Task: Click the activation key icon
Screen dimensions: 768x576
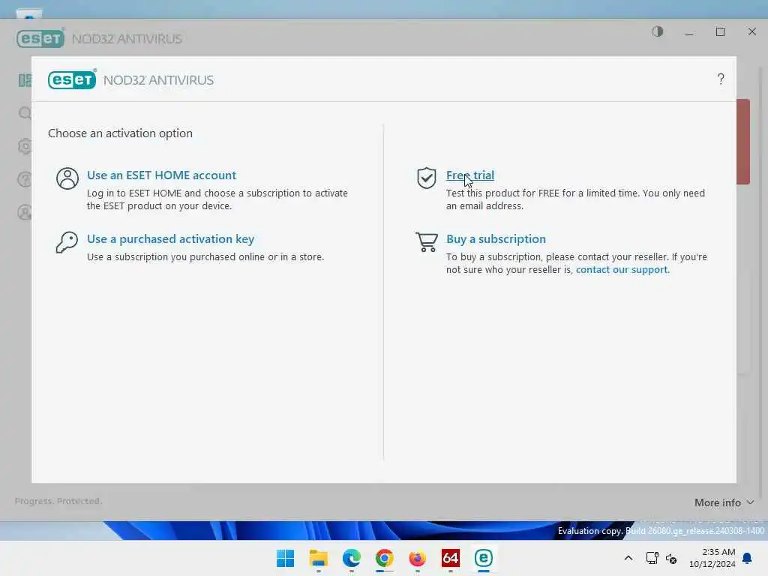Action: pos(67,242)
